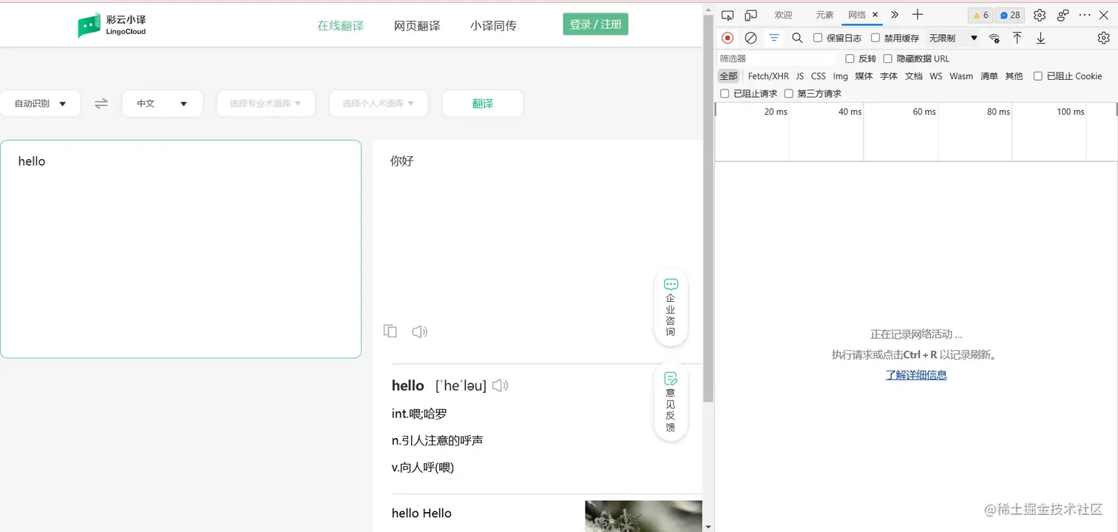Stop recording the network log
The width and height of the screenshot is (1118, 532).
coord(728,38)
